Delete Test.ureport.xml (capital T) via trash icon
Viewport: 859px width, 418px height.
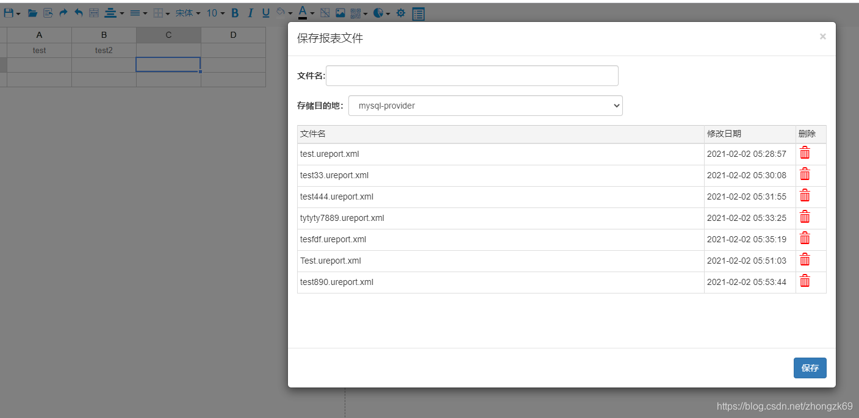805,259
